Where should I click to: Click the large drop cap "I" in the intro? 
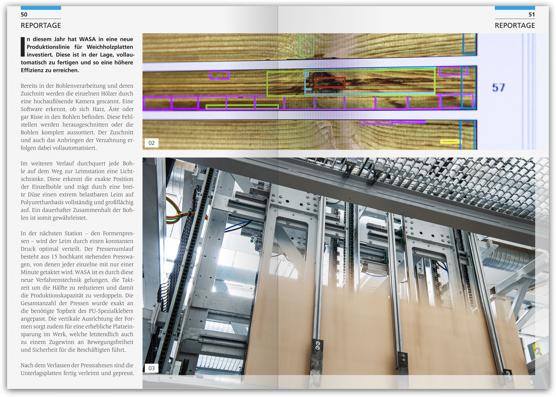coord(23,47)
